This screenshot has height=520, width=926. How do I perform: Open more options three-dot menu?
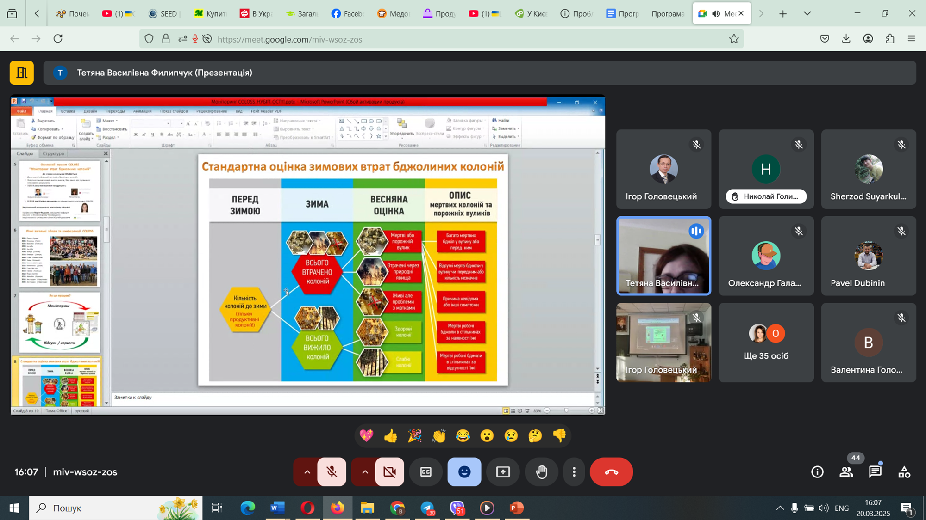574,472
